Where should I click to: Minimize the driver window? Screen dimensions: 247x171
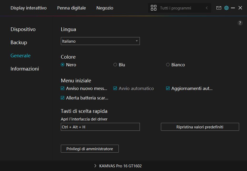point(233,8)
